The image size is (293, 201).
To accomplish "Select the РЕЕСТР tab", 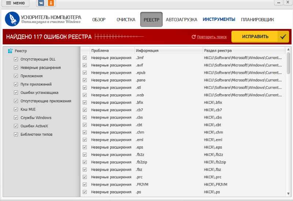I will point(151,19).
